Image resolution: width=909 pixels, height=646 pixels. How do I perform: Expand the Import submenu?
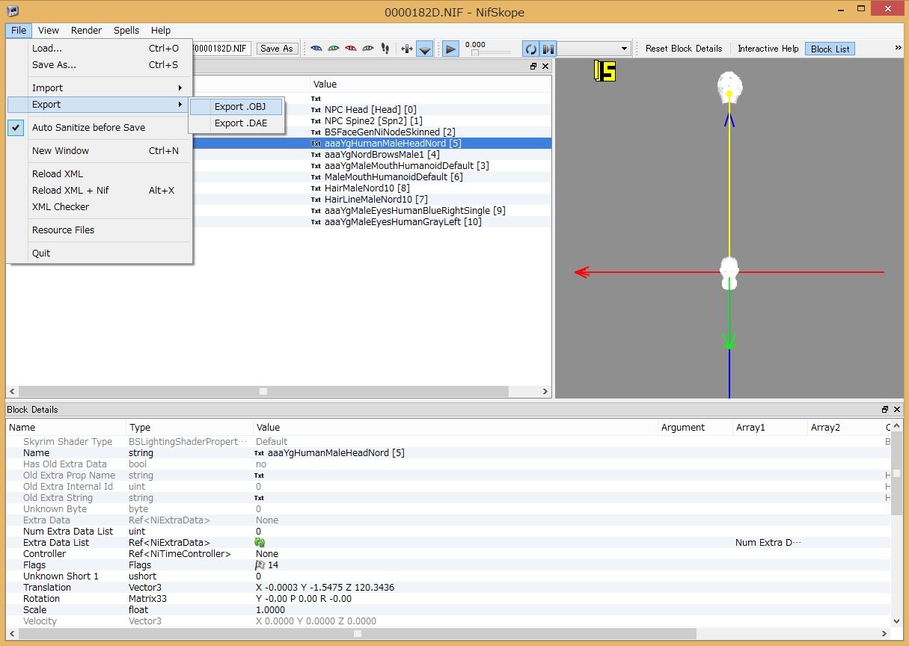[x=100, y=87]
